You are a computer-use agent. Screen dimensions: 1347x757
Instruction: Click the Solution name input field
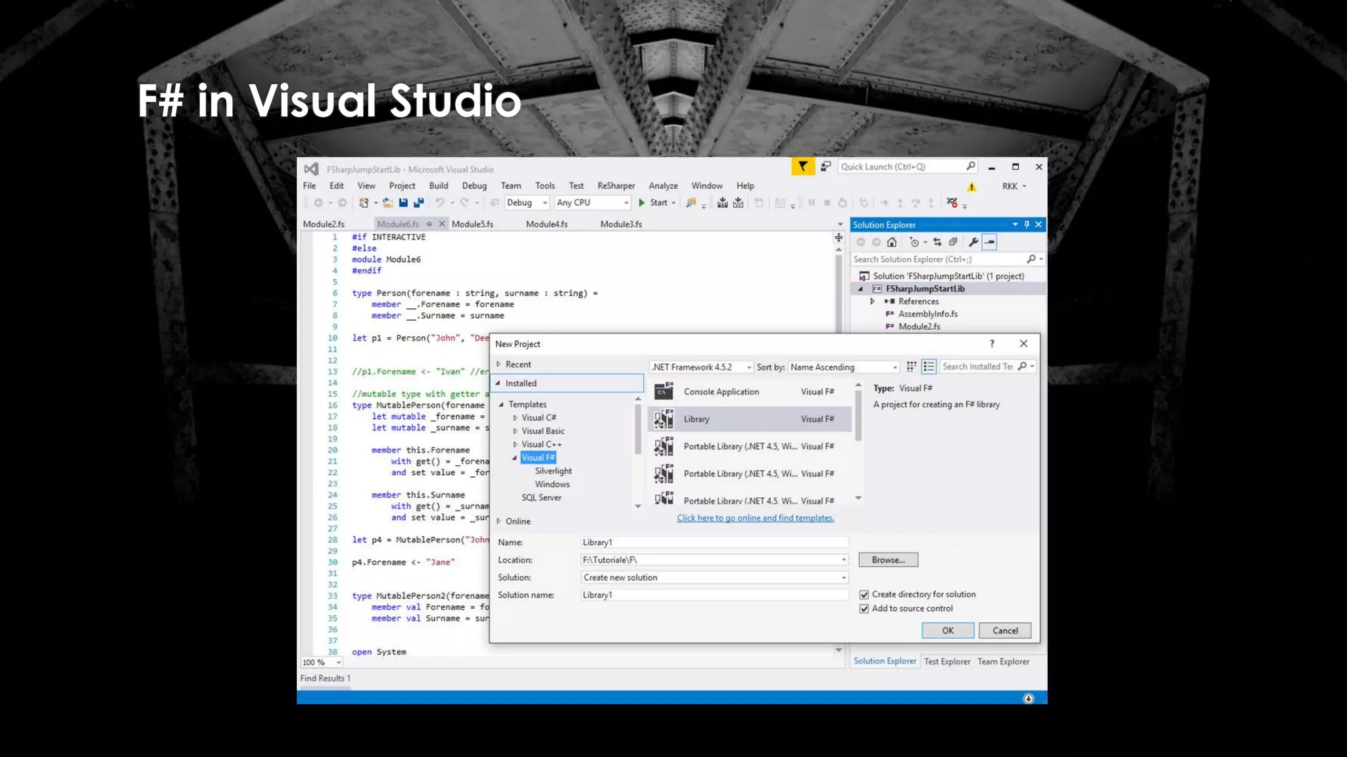coord(714,595)
